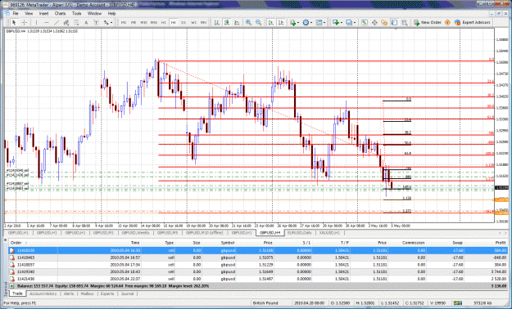This screenshot has width=512, height=309.
Task: Toggle chart shift from right border
Action: tap(280, 23)
